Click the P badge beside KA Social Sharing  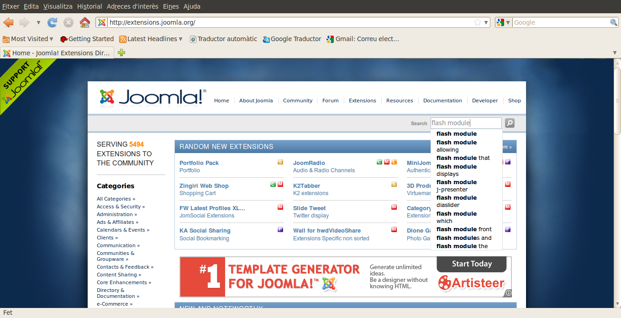click(x=280, y=229)
